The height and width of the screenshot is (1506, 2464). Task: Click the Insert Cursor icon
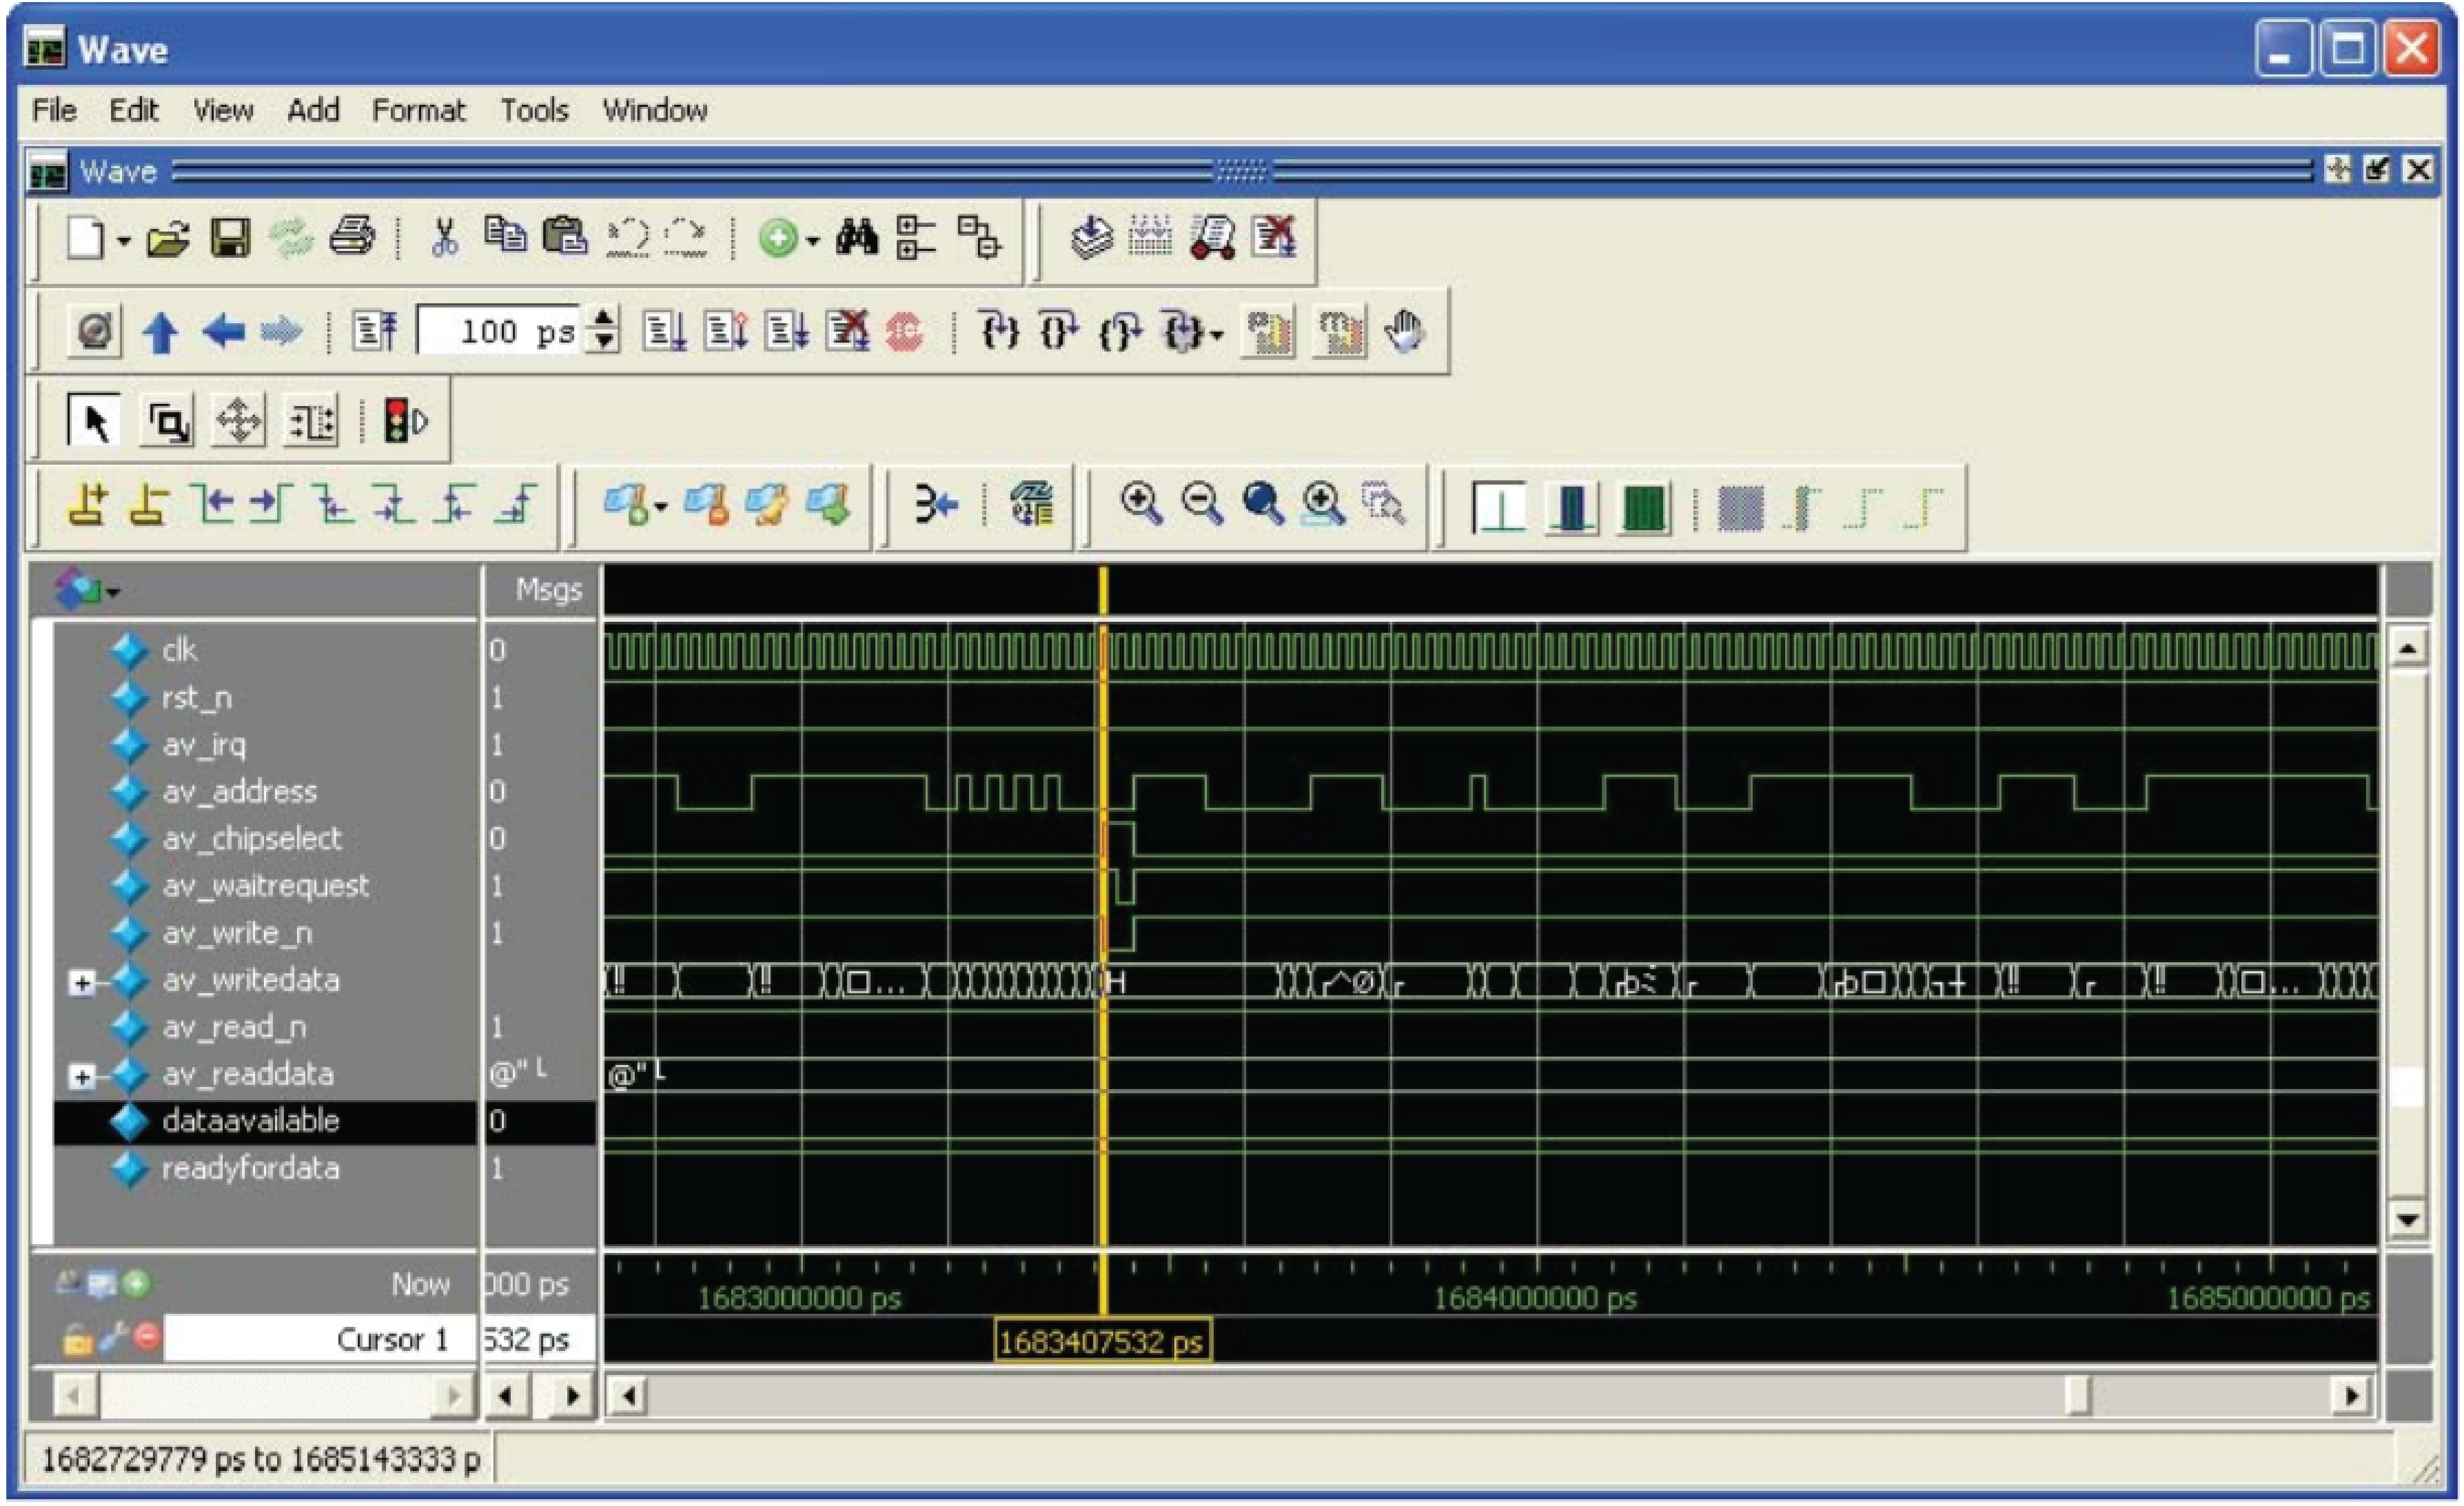88,503
